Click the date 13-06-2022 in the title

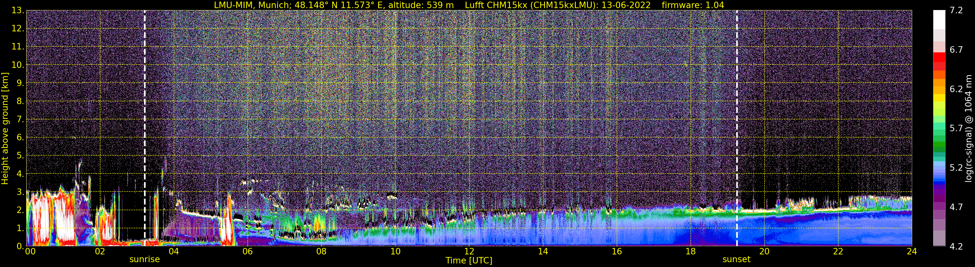click(626, 5)
